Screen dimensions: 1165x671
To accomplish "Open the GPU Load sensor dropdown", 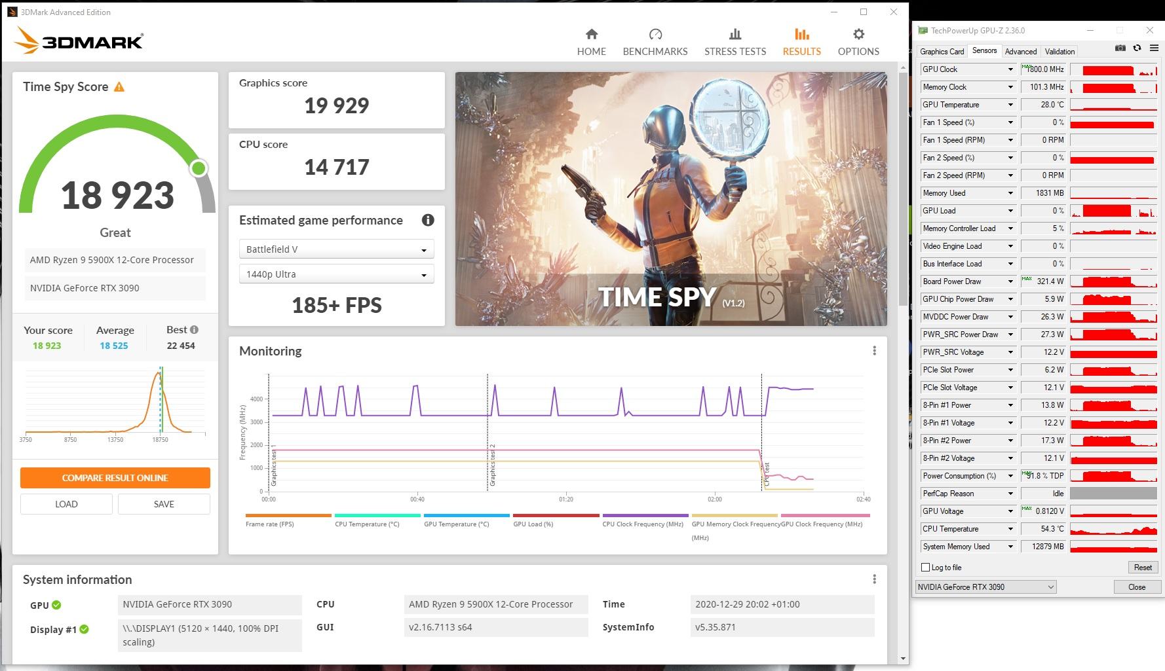I will click(1010, 211).
